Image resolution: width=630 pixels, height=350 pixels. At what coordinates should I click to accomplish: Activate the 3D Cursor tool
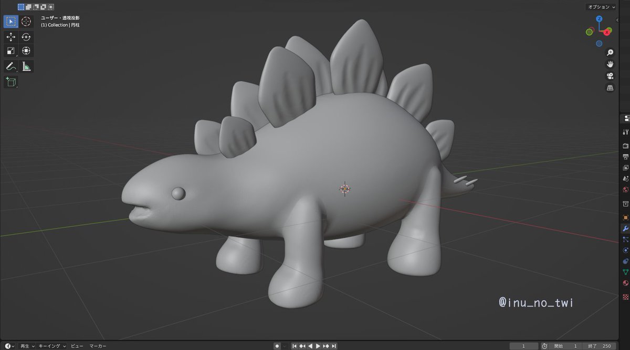click(26, 21)
